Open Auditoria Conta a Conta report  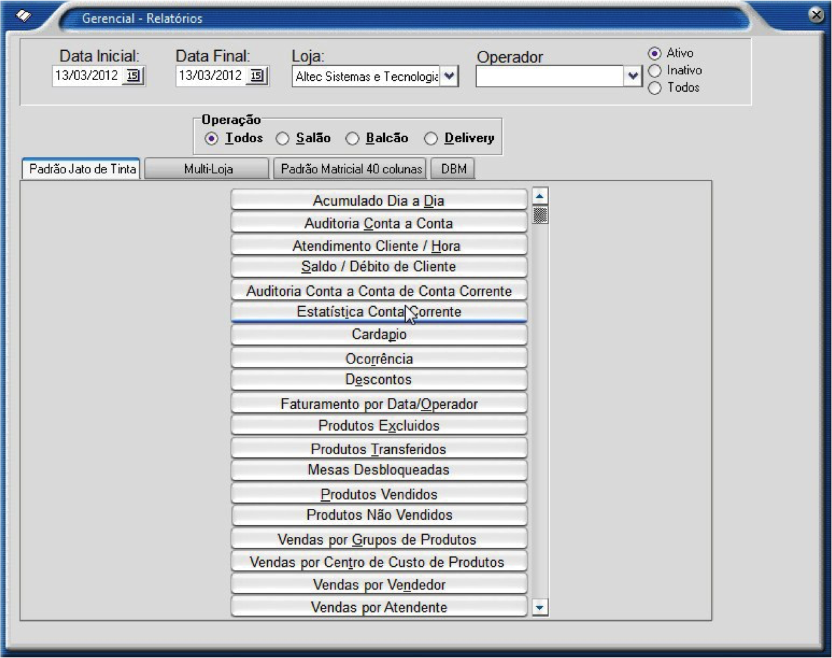(x=379, y=223)
